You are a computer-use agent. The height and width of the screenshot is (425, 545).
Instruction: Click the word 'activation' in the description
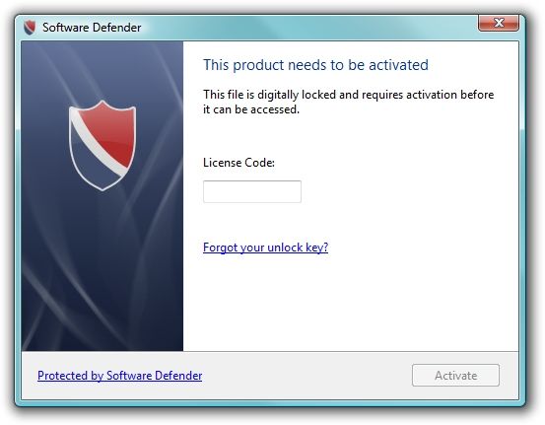432,95
